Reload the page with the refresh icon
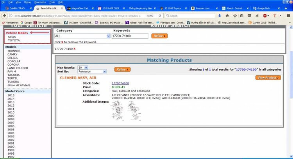 [160, 16]
